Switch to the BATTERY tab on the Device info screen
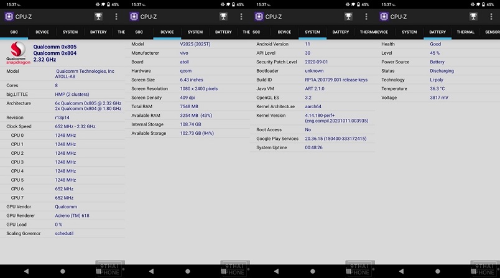Screen dimensions: 500x278 tap(223, 32)
